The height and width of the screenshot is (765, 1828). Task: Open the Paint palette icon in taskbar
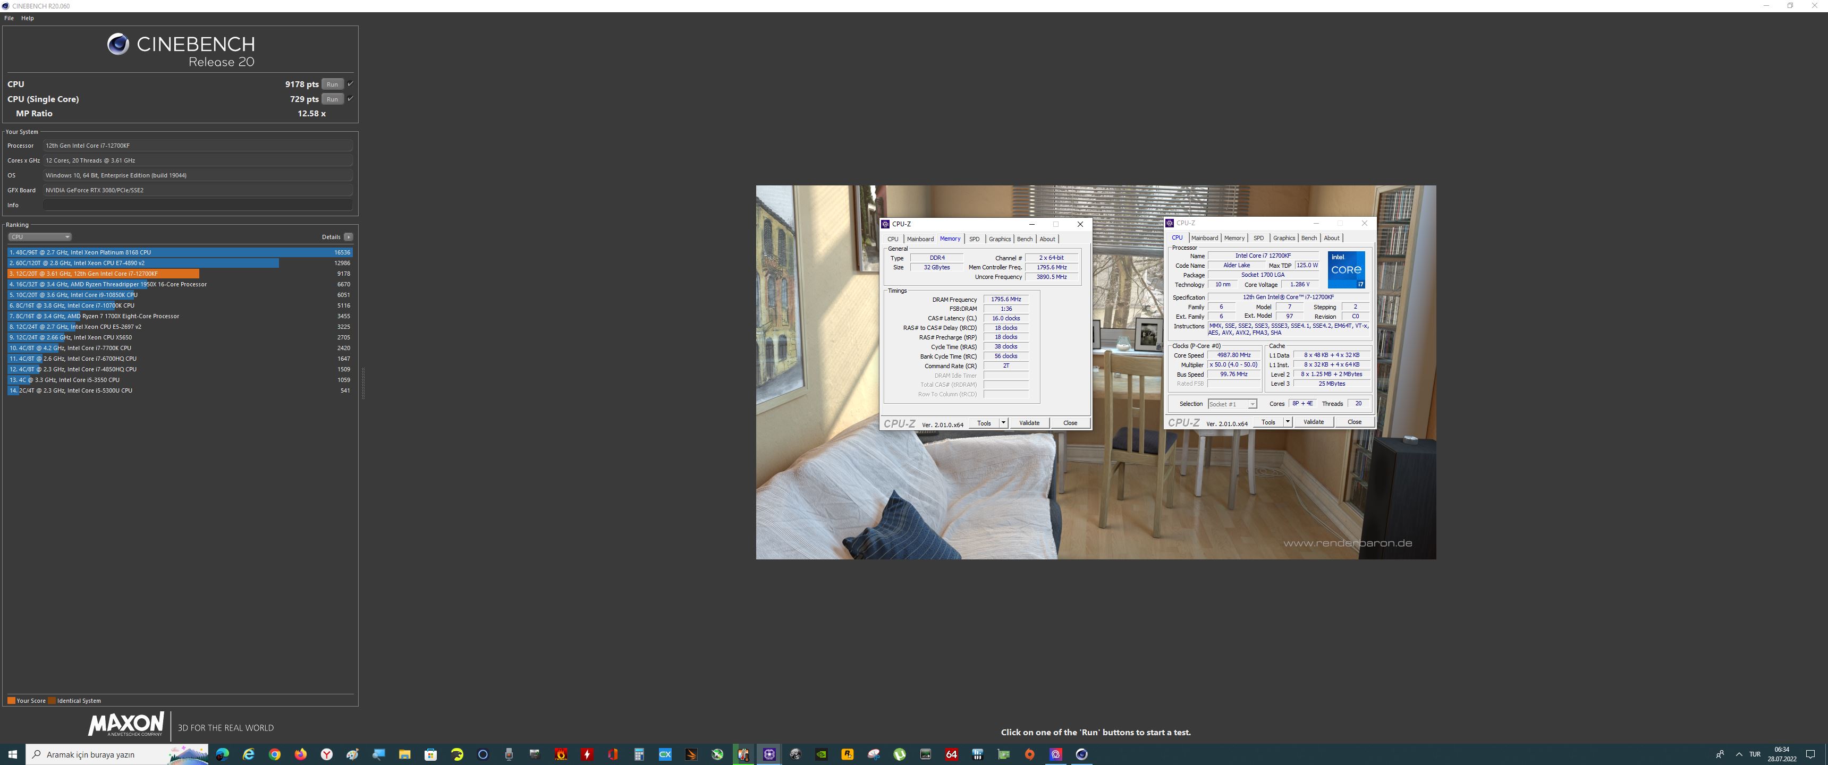(x=353, y=754)
